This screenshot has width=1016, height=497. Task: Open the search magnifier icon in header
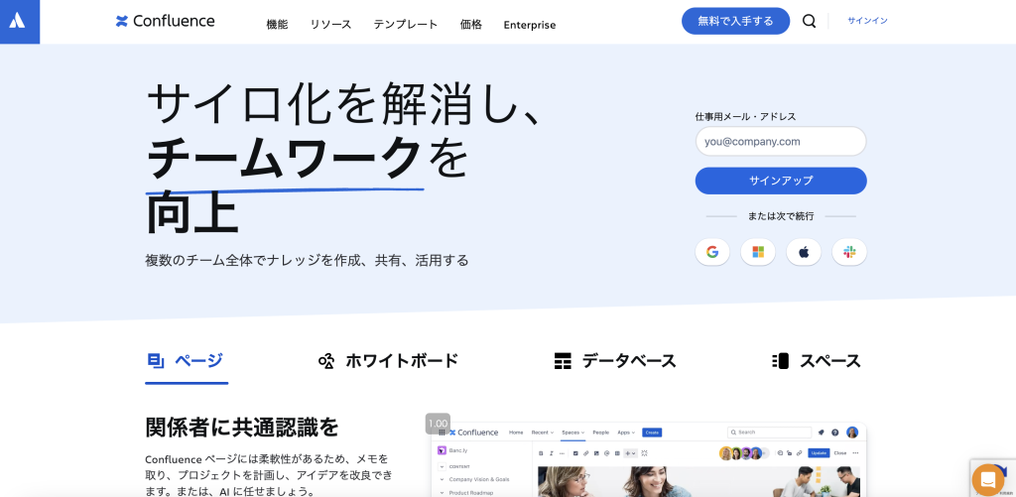pos(809,22)
